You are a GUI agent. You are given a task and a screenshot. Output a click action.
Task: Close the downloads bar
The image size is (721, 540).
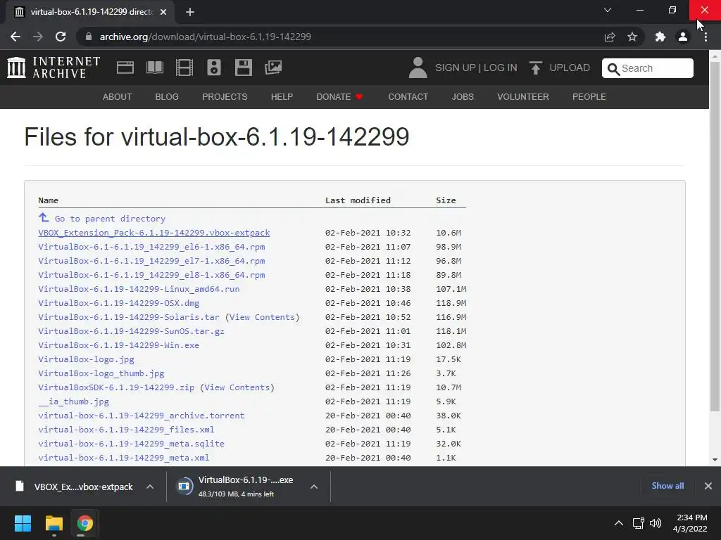[x=708, y=486]
